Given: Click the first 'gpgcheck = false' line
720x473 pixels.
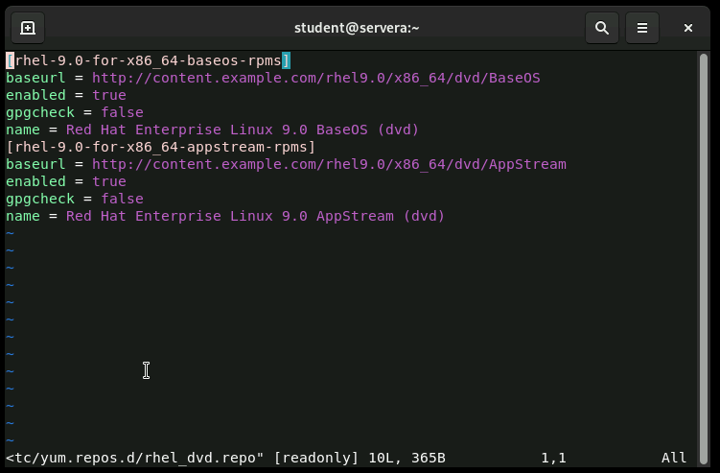Looking at the screenshot, I should point(74,112).
